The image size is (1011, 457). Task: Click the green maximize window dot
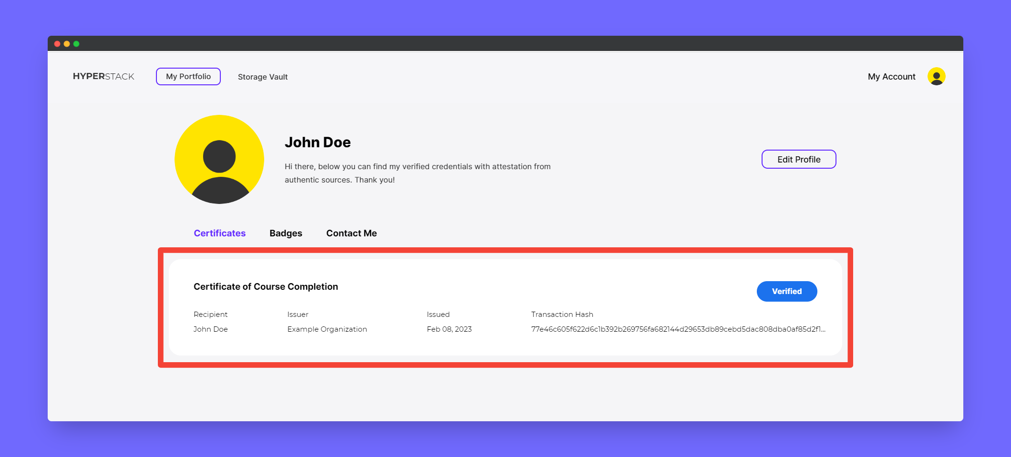pos(76,44)
